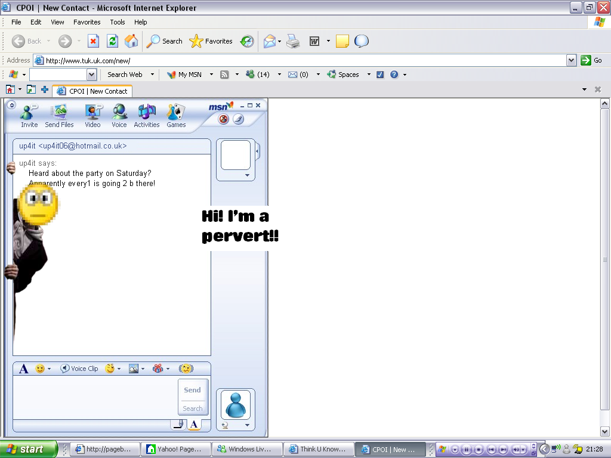The image size is (611, 458).
Task: Click the pen icon beside the block icon
Action: 239,119
